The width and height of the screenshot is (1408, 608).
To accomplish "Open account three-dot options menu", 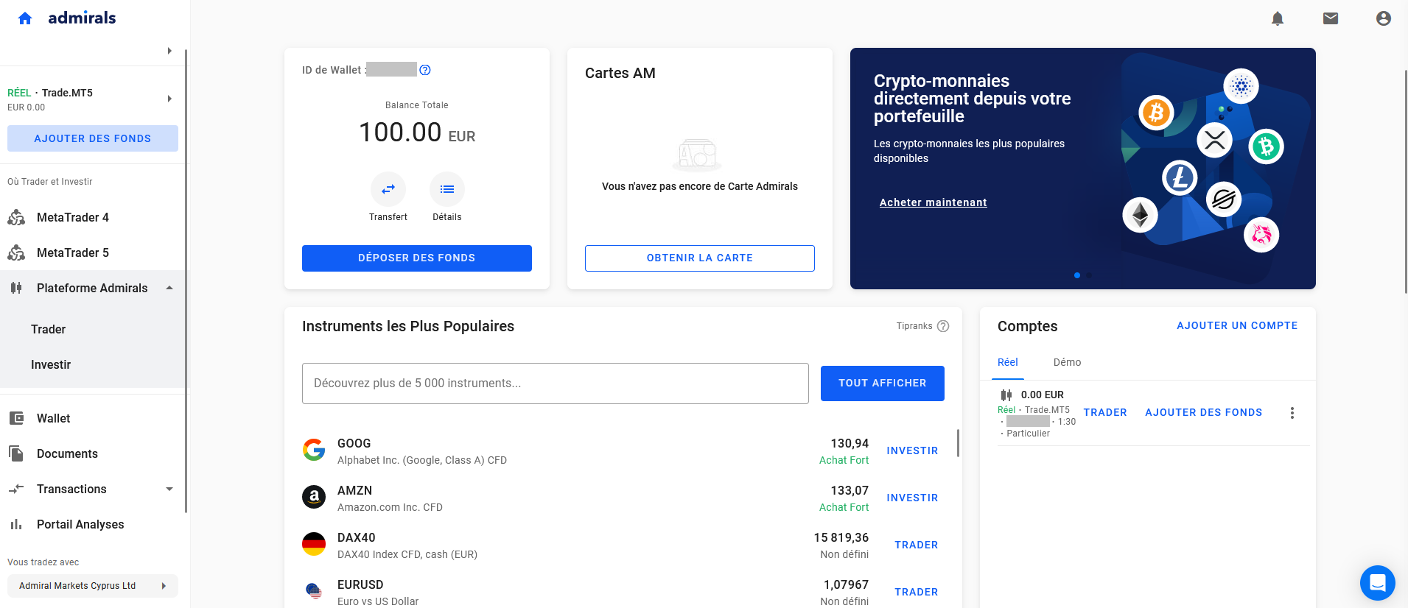I will 1292,413.
